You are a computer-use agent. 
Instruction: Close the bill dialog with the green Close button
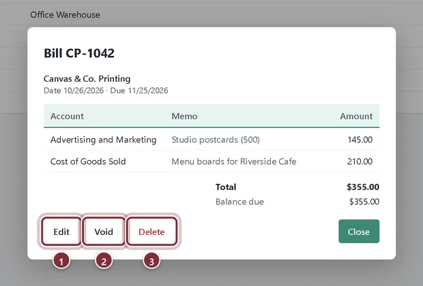coord(359,232)
